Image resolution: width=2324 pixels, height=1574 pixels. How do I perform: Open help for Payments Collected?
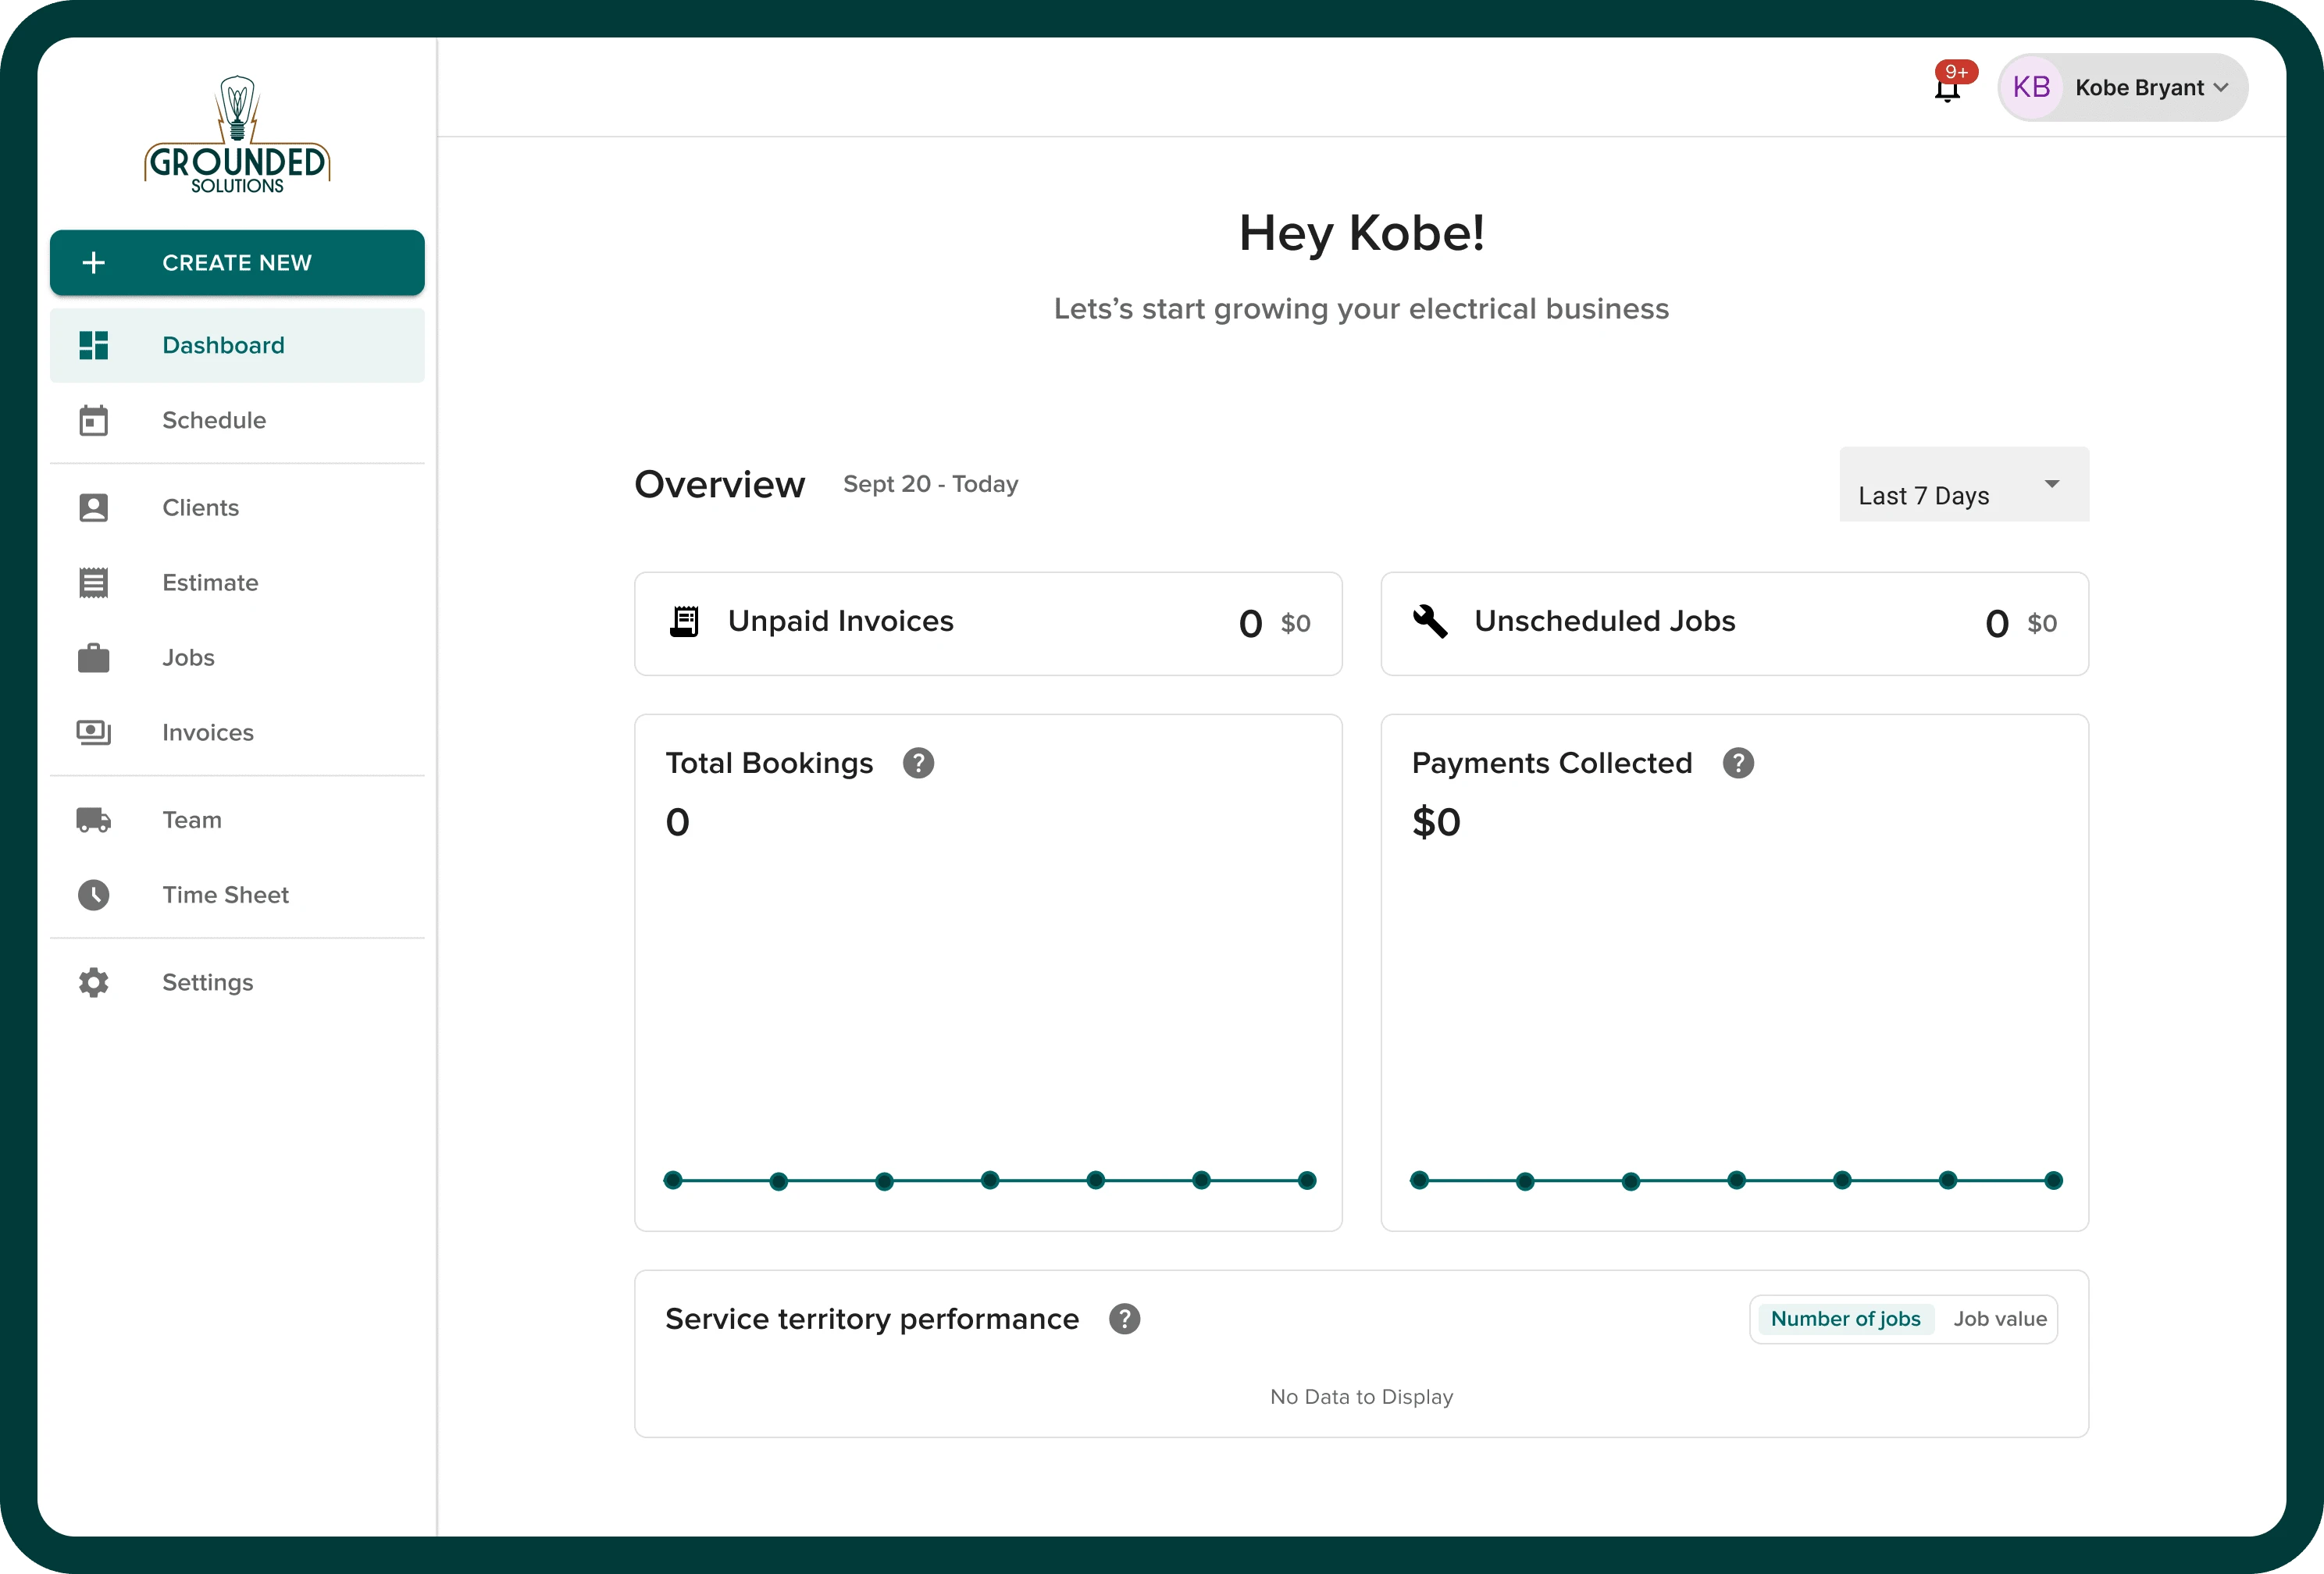tap(1738, 763)
